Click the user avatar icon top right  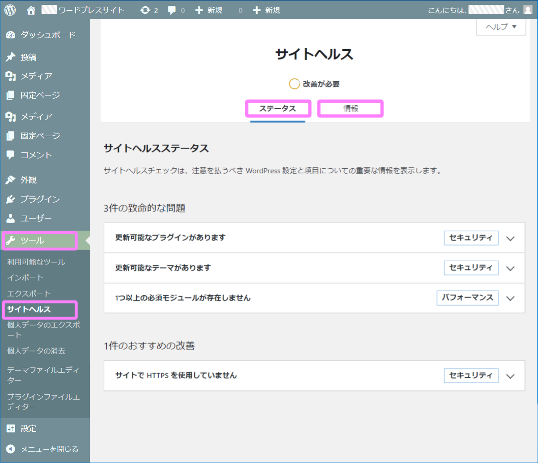(x=528, y=9)
